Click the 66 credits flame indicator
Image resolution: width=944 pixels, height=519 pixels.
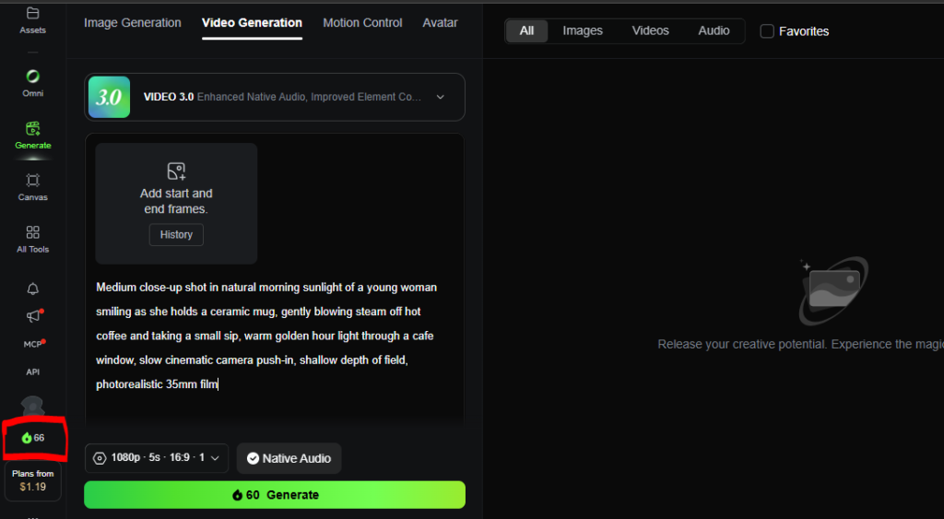click(x=33, y=438)
